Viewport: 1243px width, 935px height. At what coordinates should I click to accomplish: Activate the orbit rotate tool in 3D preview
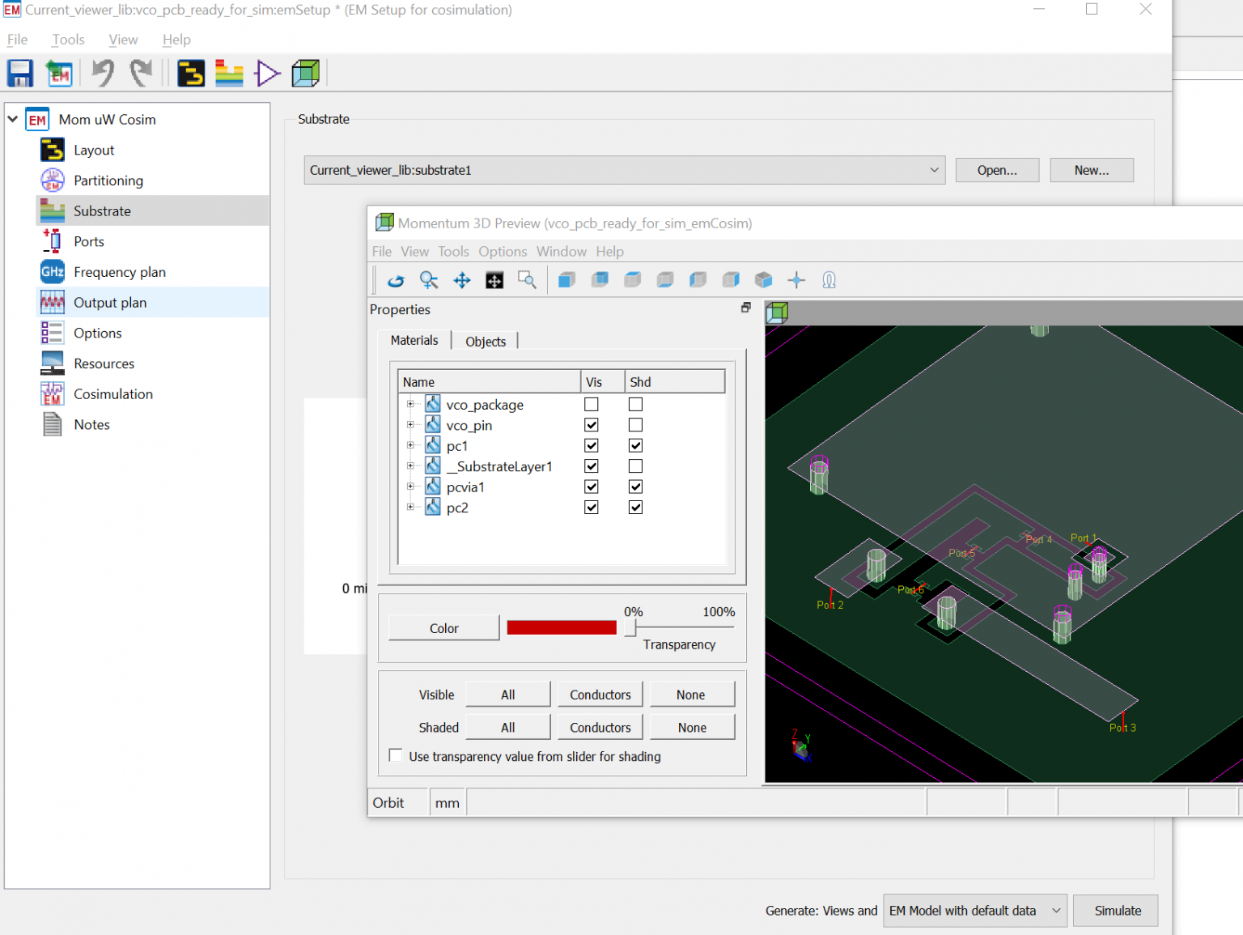point(396,280)
